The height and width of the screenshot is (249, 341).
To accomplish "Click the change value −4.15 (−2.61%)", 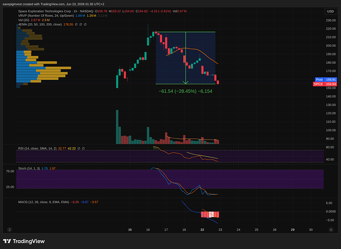I will coord(160,11).
